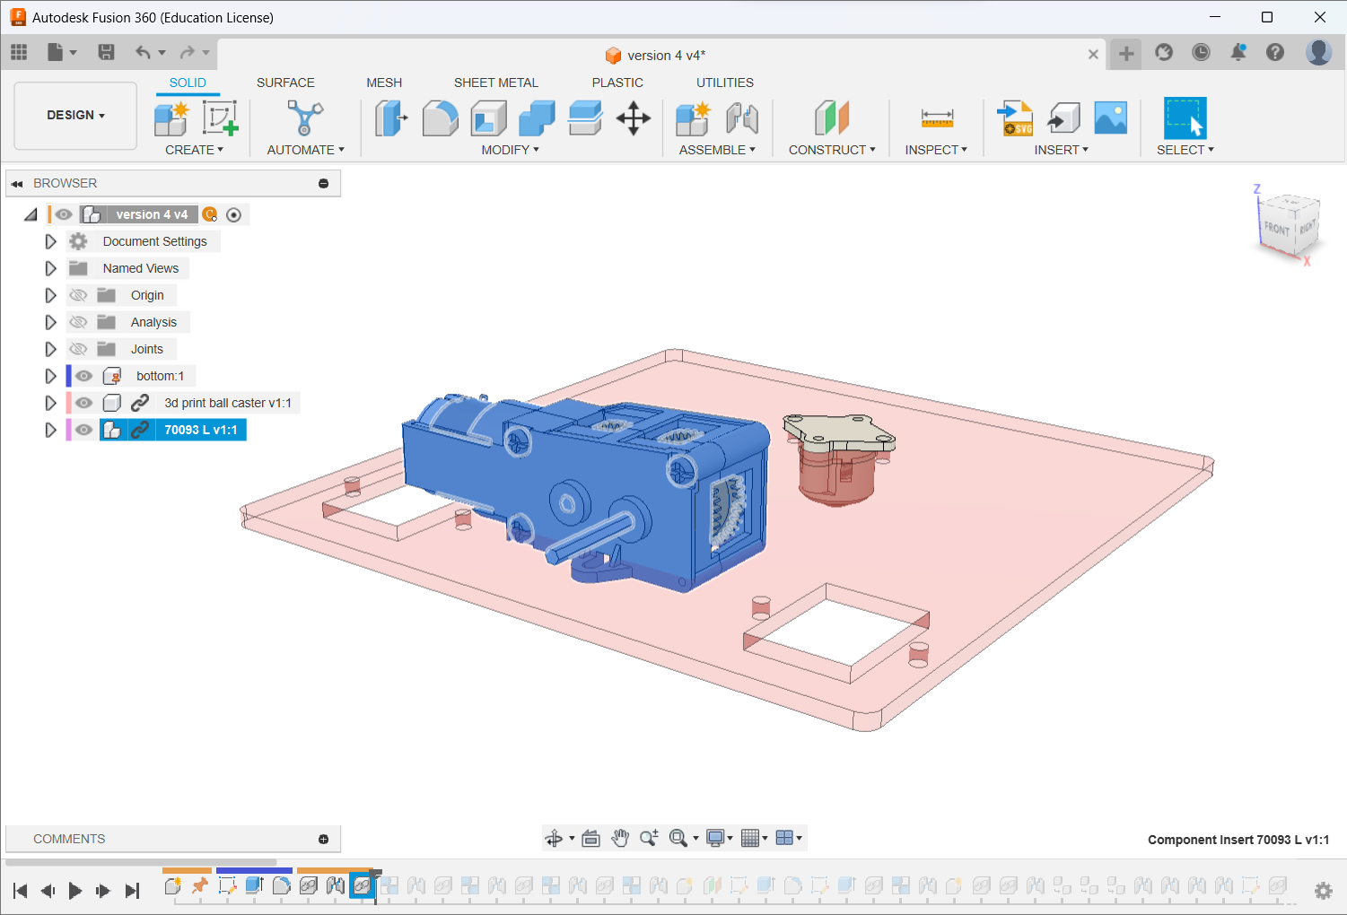
Task: Switch to the SURFACE tab
Action: point(285,83)
